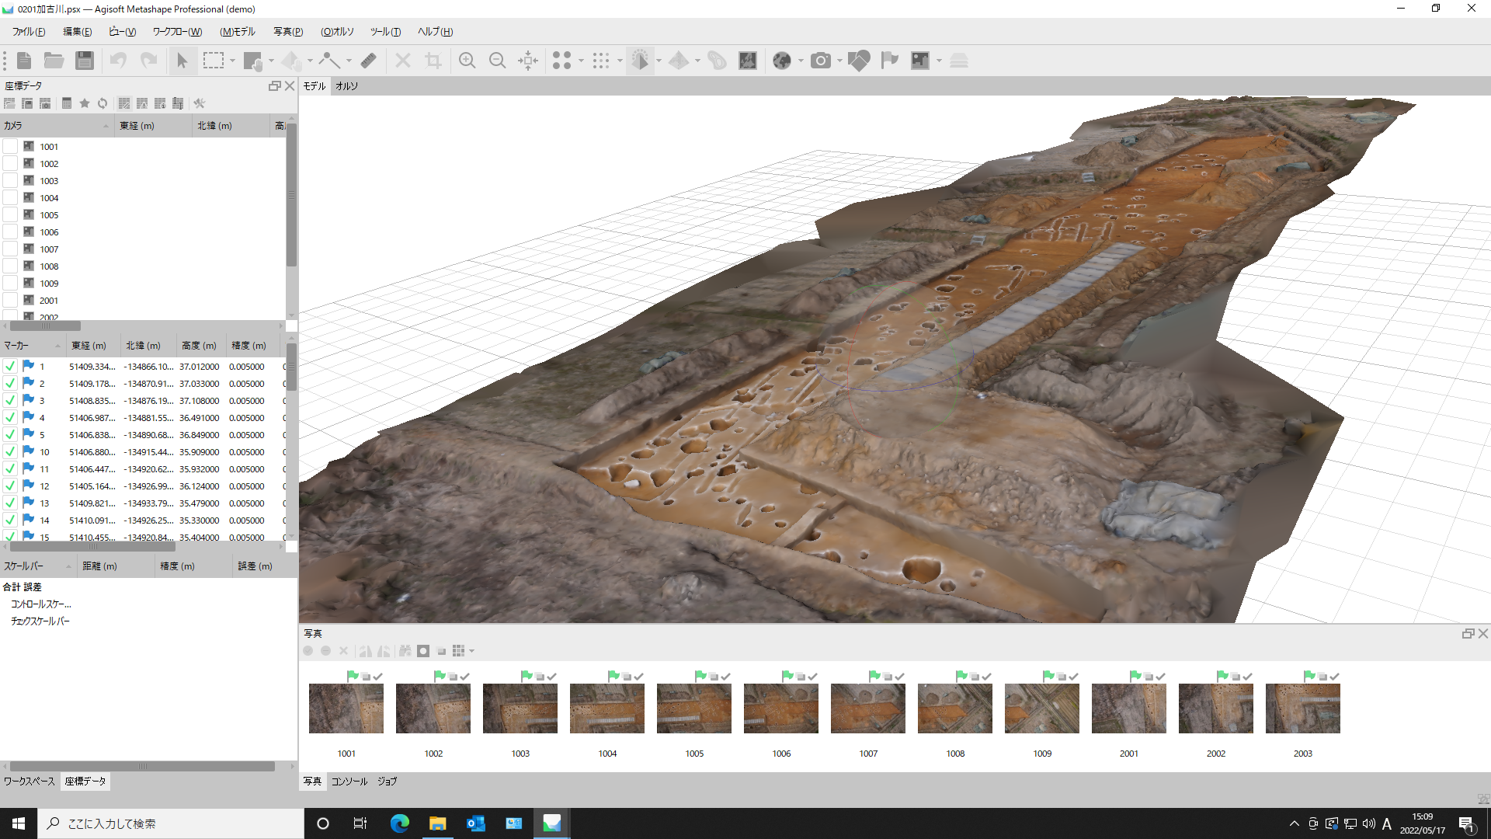Click the star optimize cameras icon
Screen dimensions: 1491x839
click(x=85, y=103)
